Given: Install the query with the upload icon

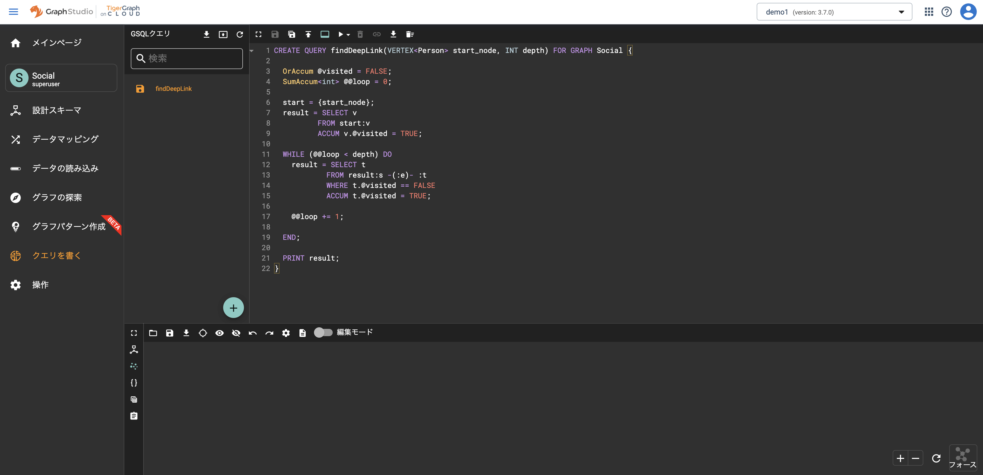Looking at the screenshot, I should point(308,34).
